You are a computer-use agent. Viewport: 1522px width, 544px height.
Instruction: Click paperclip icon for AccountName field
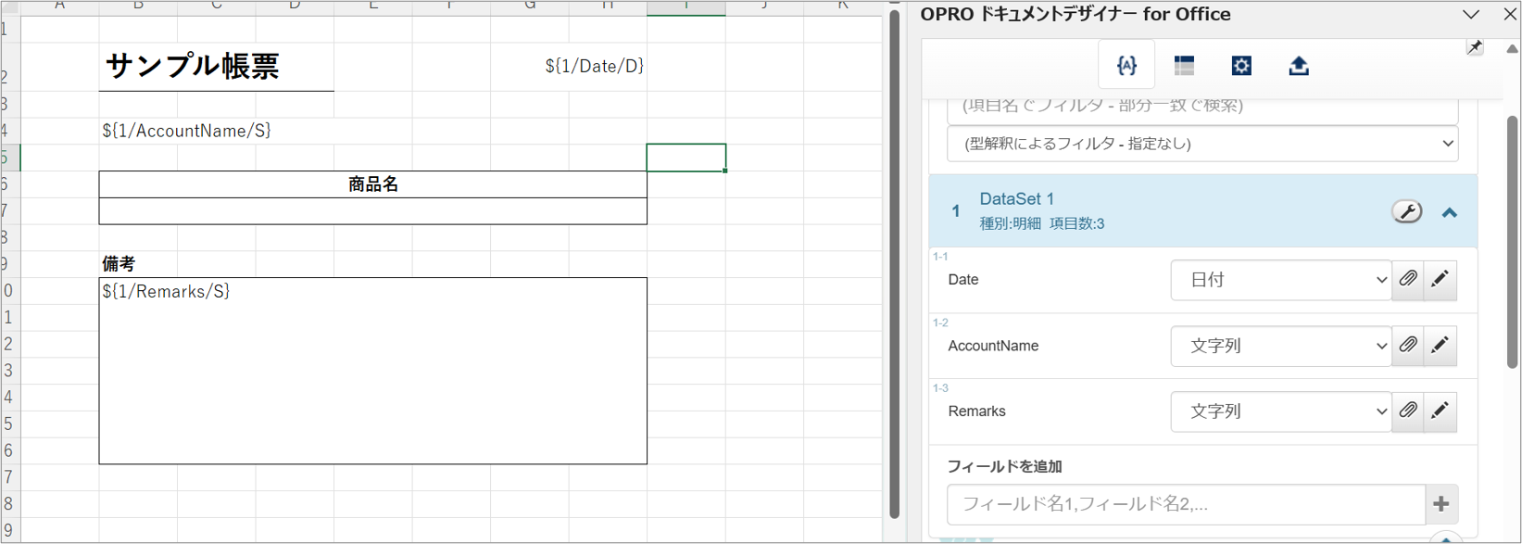tap(1408, 345)
